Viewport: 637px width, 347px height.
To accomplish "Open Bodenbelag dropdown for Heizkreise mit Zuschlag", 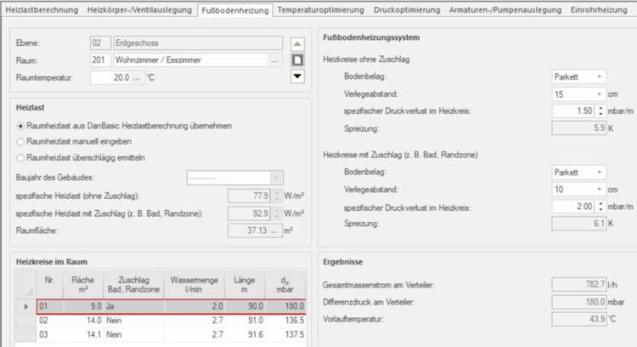I will [600, 172].
